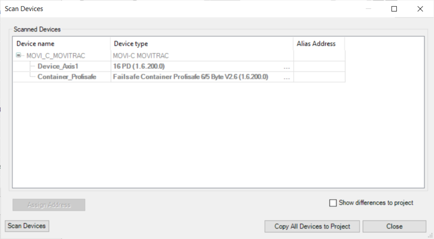Click Alias Address cell for Container_Profisafe
Screen dimensions: 434x239
tap(319, 77)
